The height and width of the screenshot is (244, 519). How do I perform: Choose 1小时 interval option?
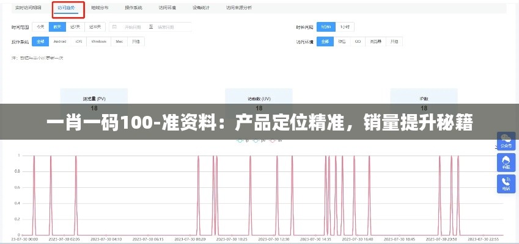[x=345, y=27]
